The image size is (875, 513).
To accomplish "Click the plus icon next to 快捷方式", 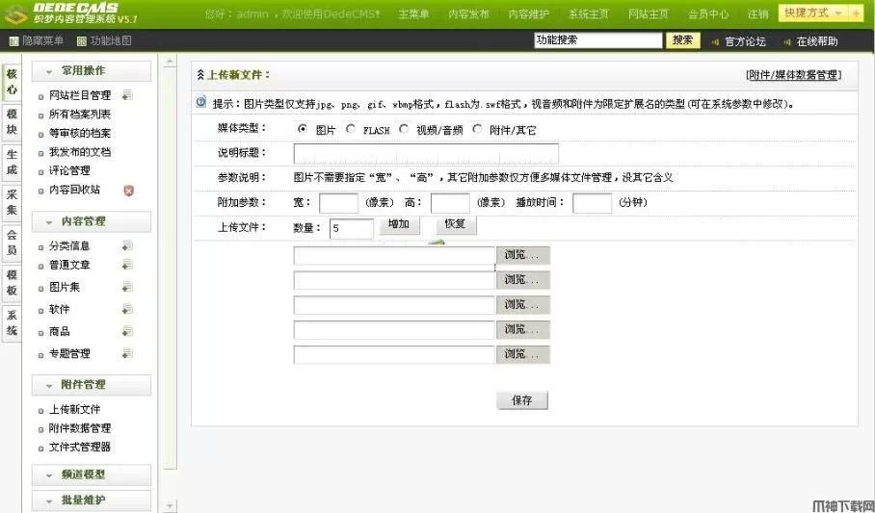I will point(856,13).
